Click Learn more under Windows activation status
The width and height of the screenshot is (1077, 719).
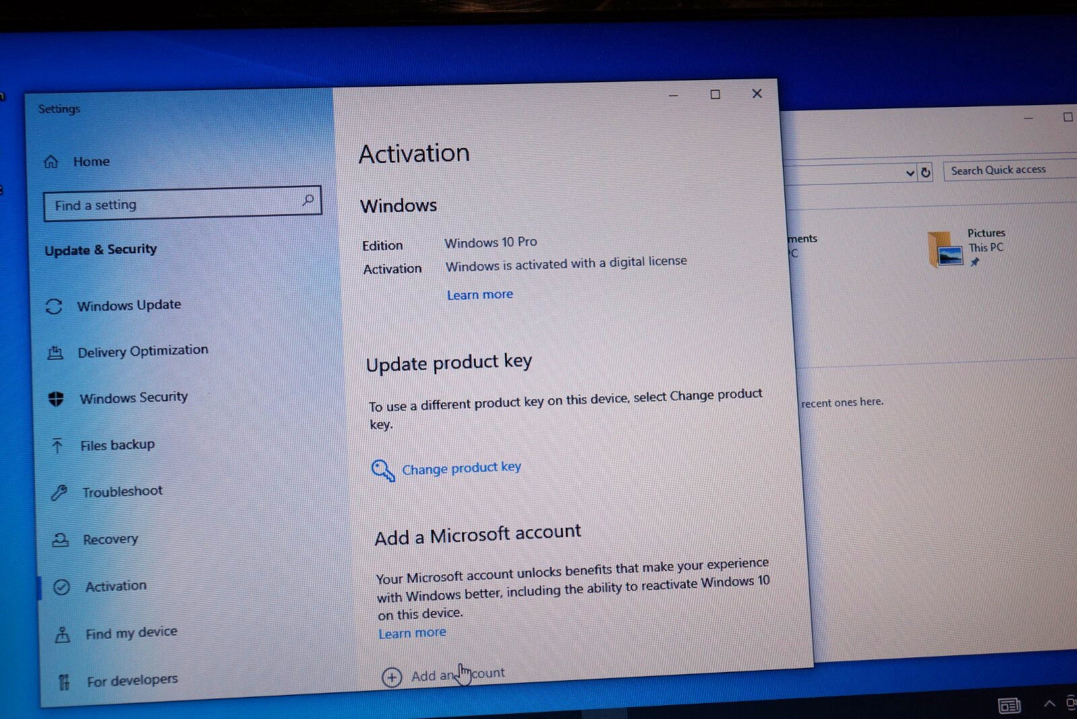[480, 295]
